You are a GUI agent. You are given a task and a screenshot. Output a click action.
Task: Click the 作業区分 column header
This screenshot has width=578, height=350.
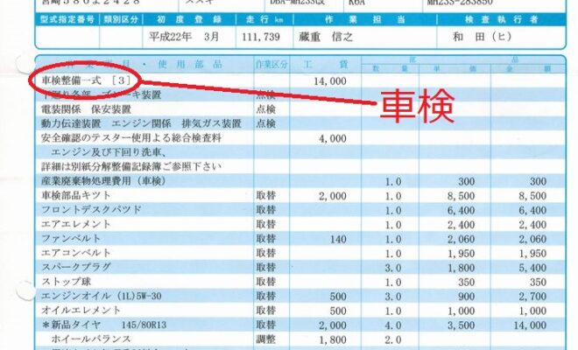[x=271, y=65]
